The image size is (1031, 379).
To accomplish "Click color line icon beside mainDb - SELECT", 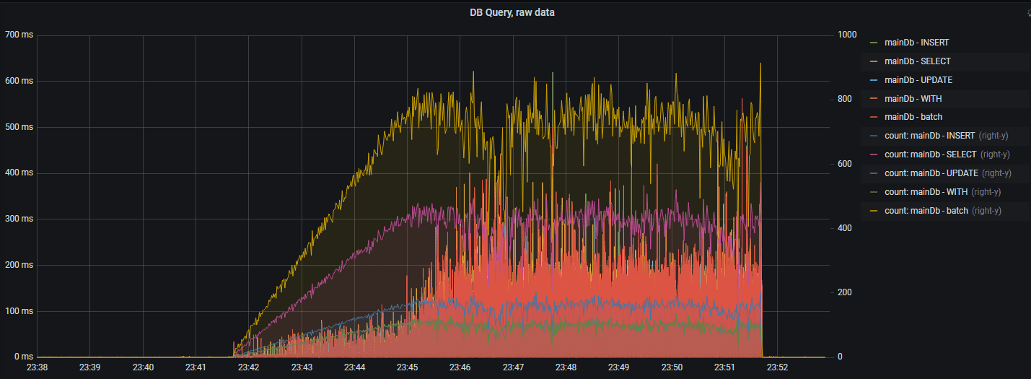I will [874, 62].
